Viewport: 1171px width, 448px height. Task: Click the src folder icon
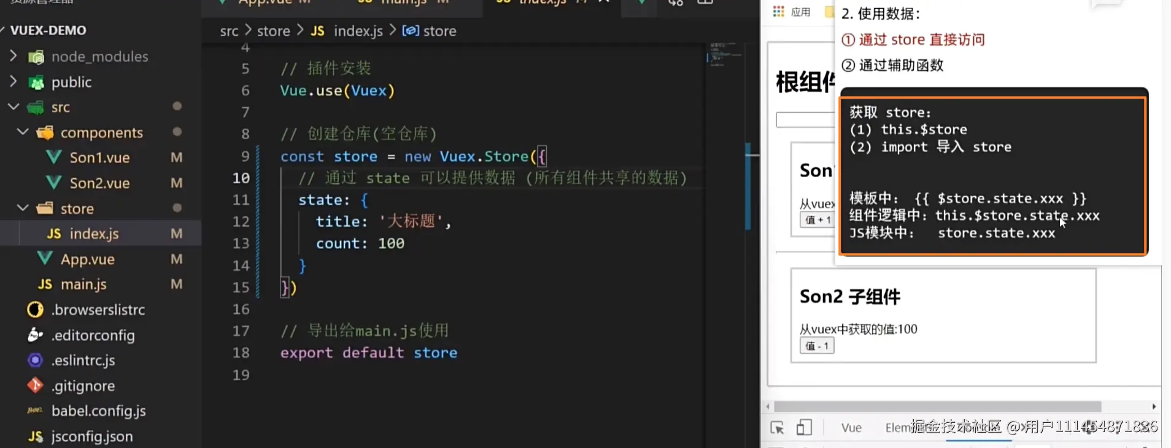pos(36,107)
